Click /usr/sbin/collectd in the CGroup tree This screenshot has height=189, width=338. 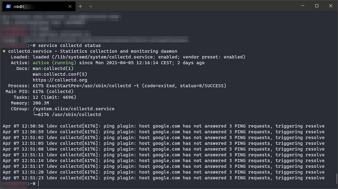point(77,114)
